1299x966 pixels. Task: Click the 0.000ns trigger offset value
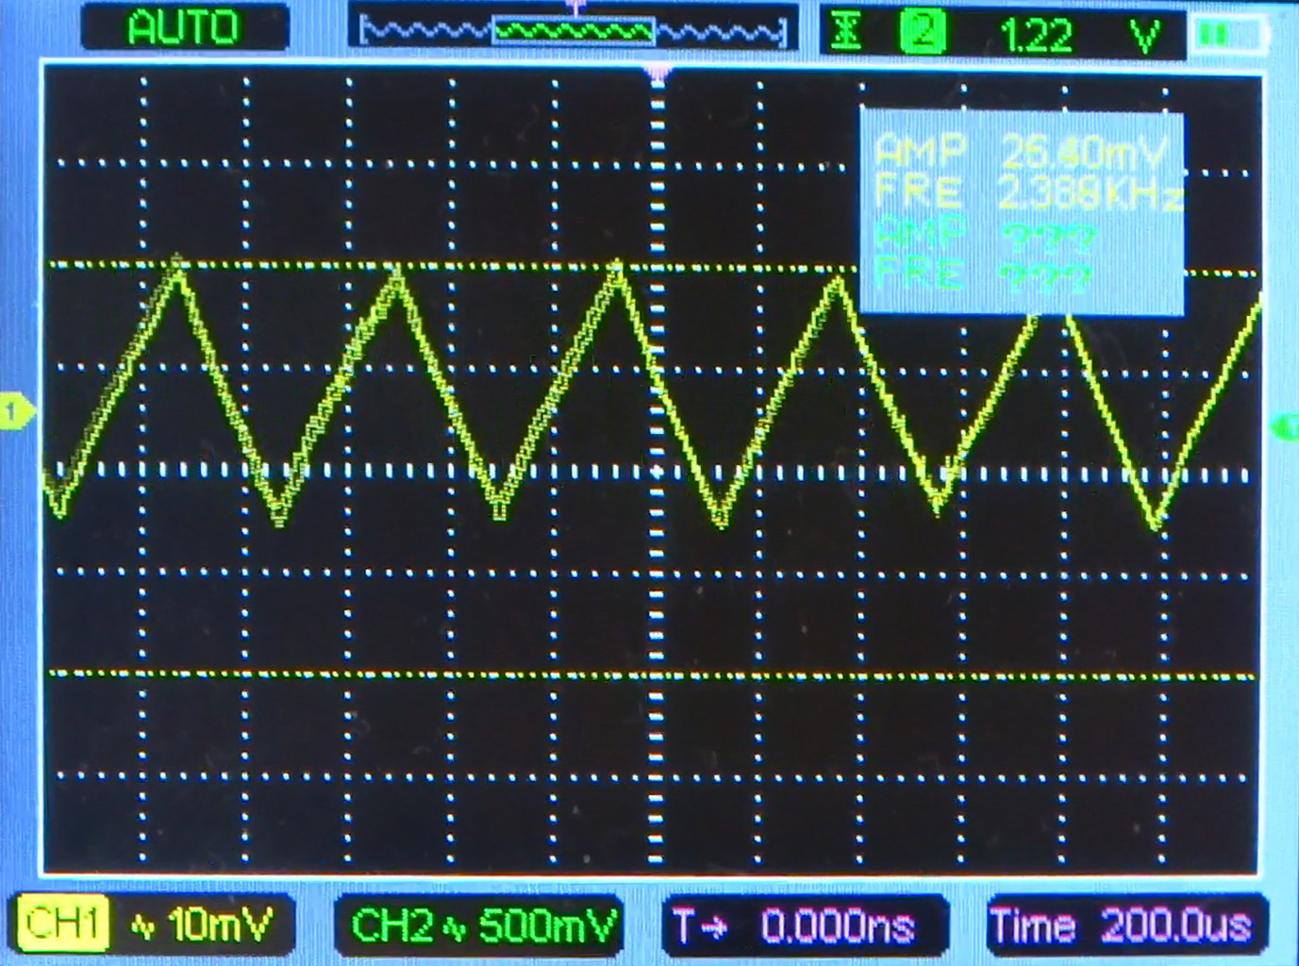coord(838,926)
